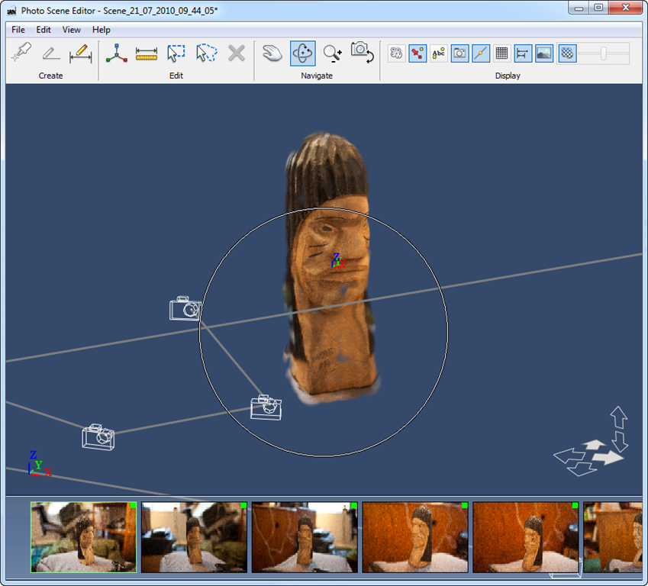Viewport: 648px width, 586px height.
Task: Toggle point cloud display
Action: (395, 53)
